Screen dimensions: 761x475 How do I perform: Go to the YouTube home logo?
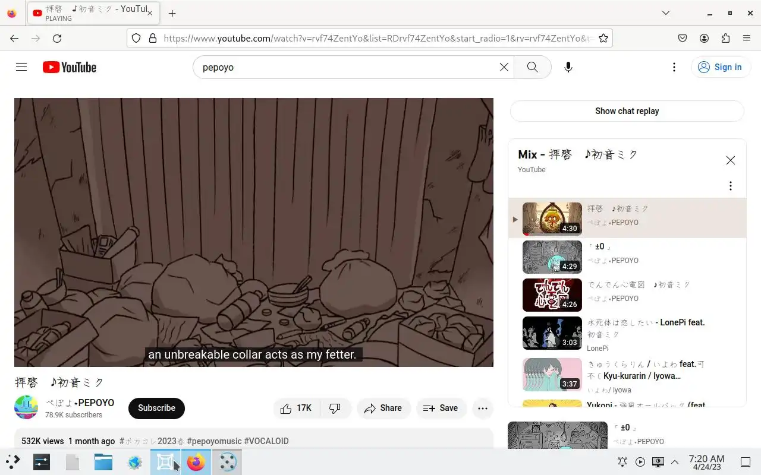tap(70, 67)
